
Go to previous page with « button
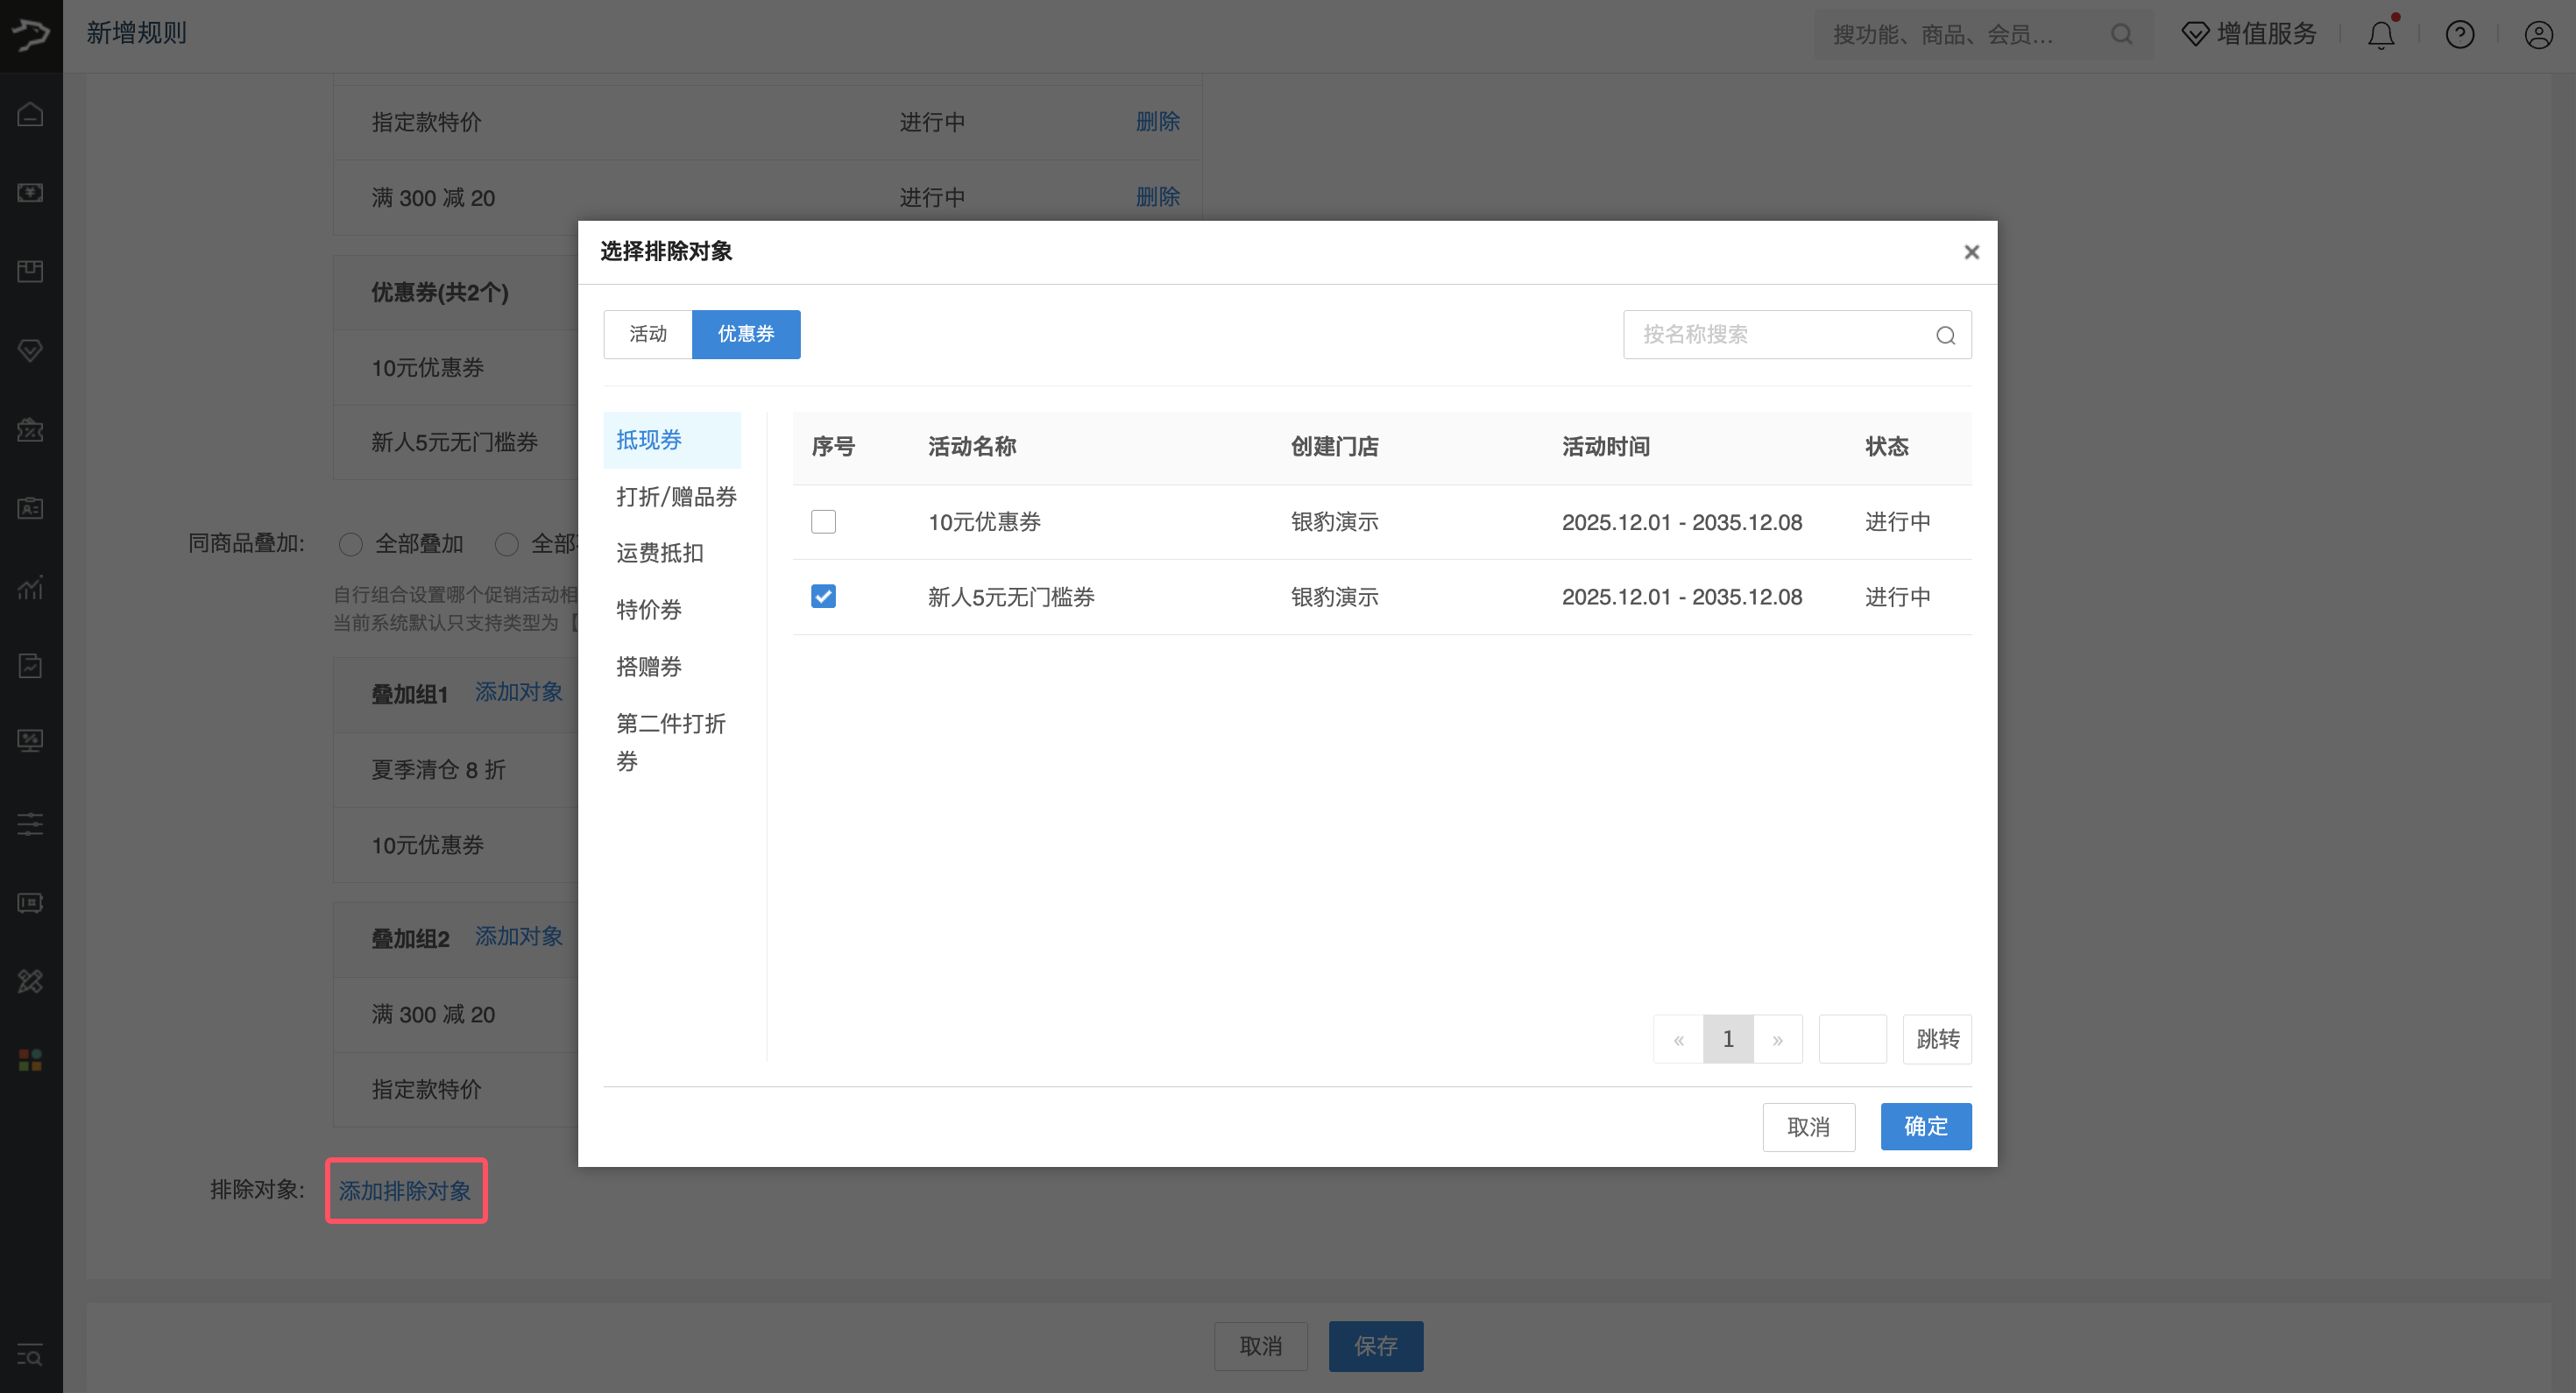pyautogui.click(x=1679, y=1039)
